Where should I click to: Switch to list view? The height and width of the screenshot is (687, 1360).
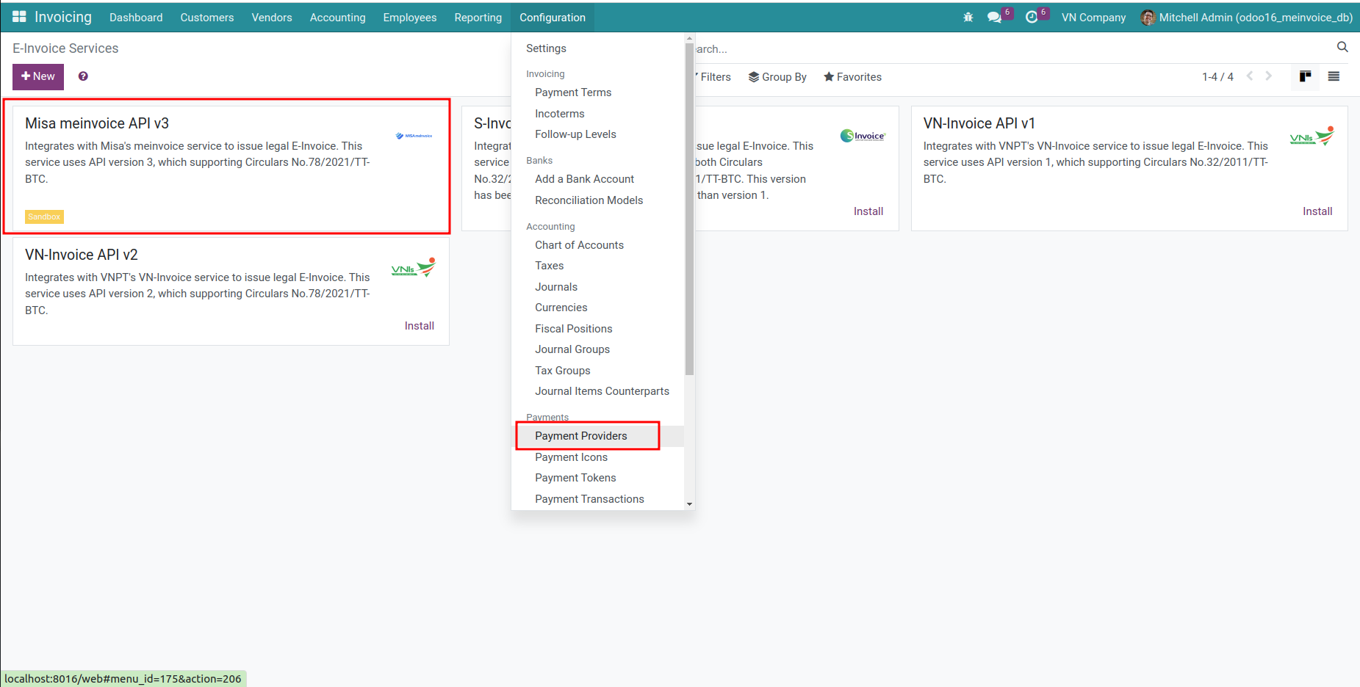tap(1334, 76)
